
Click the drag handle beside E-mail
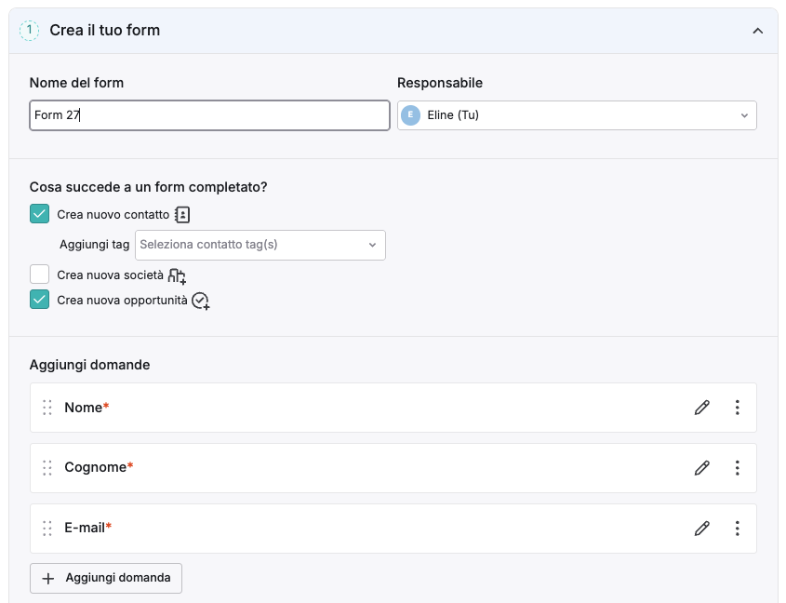pyautogui.click(x=47, y=528)
